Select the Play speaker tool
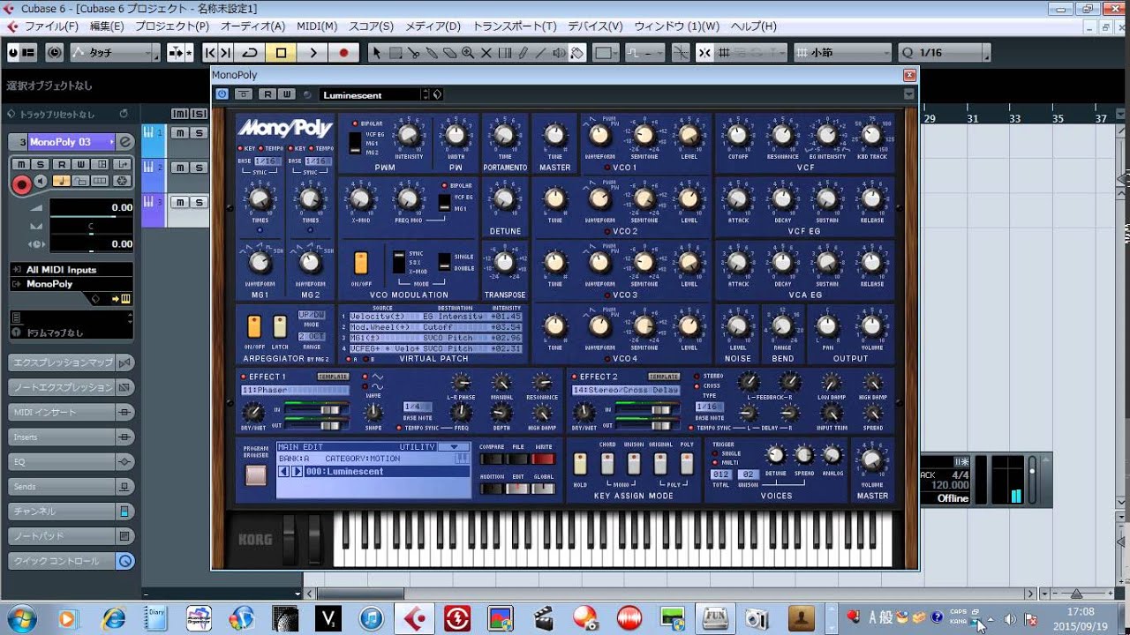 point(558,53)
